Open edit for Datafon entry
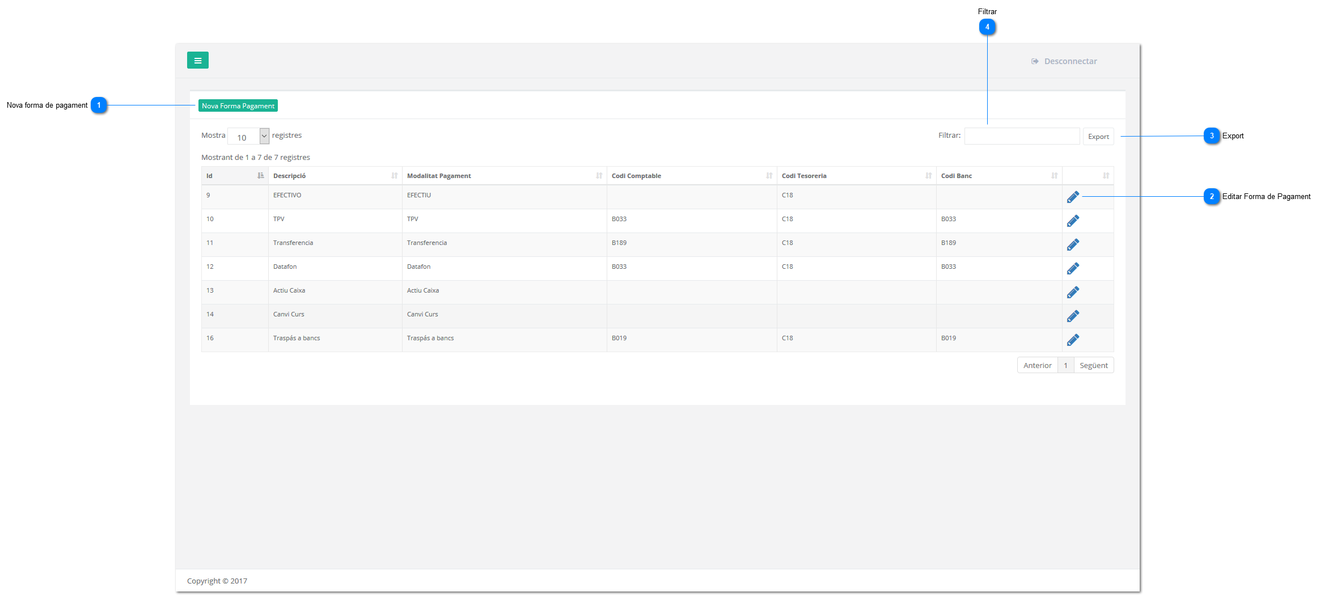 pyautogui.click(x=1073, y=268)
